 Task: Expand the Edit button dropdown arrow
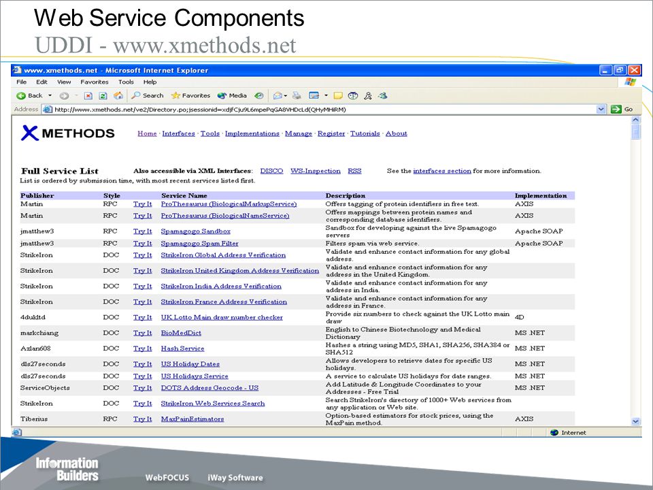click(x=326, y=96)
